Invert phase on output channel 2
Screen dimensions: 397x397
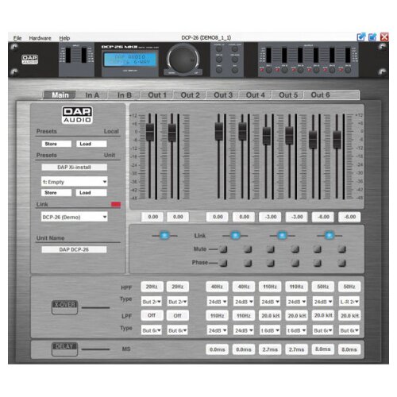(x=248, y=263)
